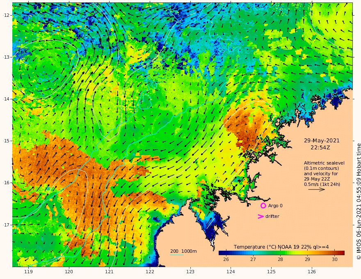
Task: Click the Temperature NOAA 19 colorbar title
Action: click(281, 247)
